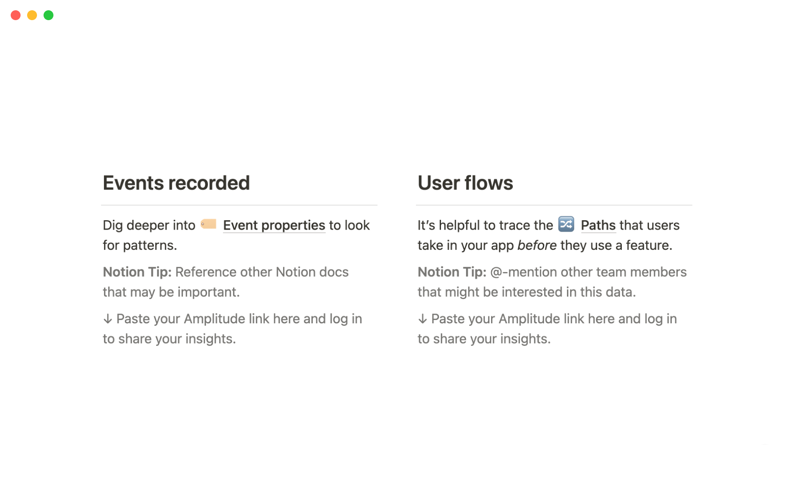The width and height of the screenshot is (789, 493).
Task: Minimize the window with the yellow button
Action: 32,15
